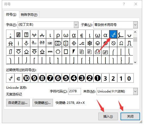Image resolution: width=144 pixels, height=125 pixels.
Task: Select the helm wheel symbol
Action: click(x=90, y=43)
